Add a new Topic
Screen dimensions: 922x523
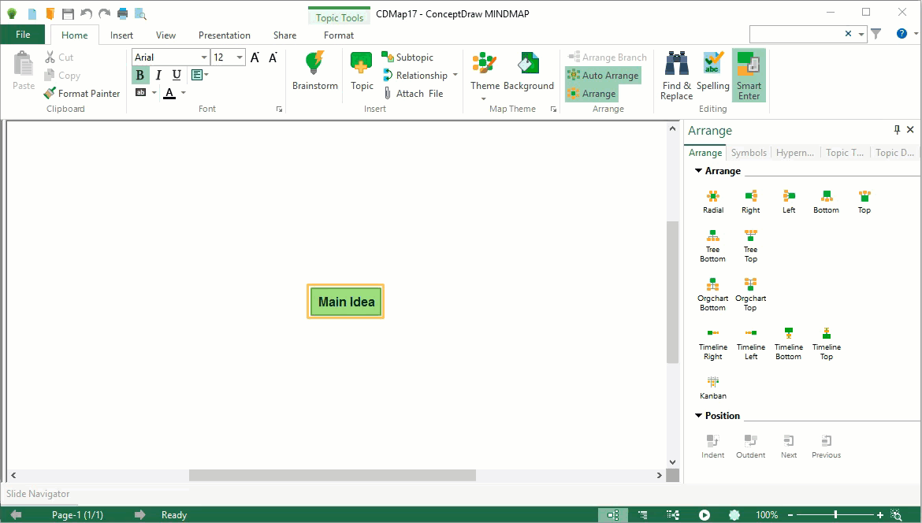tap(362, 71)
